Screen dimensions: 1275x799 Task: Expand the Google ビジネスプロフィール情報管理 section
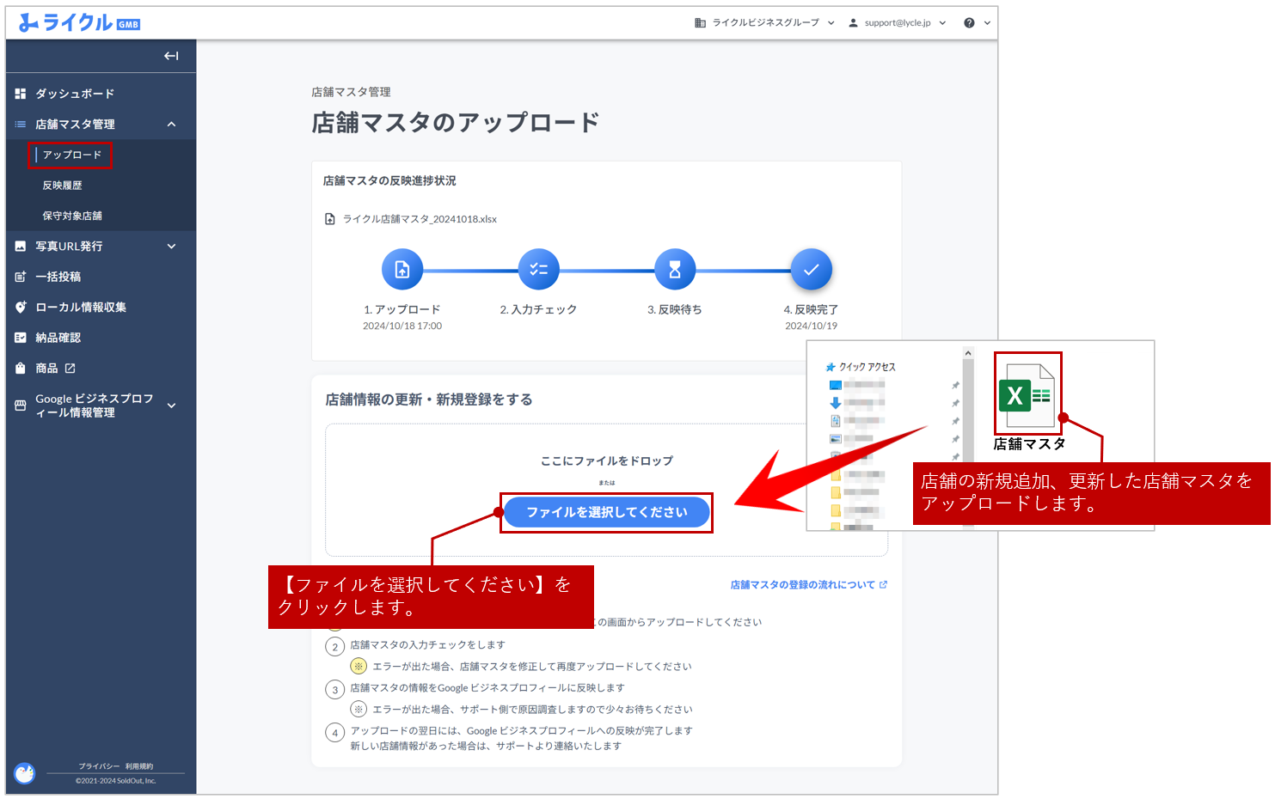tap(171, 406)
